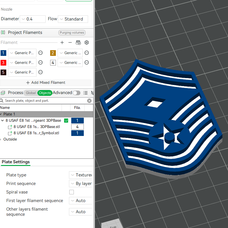Open filament 2 Generic preset dropdown
The height and width of the screenshot is (228, 228).
(70, 53)
